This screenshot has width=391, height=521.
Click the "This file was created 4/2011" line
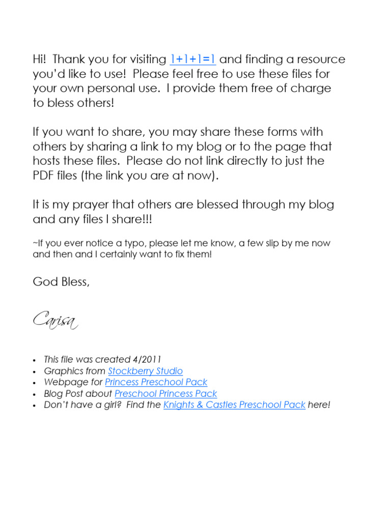[102, 360]
